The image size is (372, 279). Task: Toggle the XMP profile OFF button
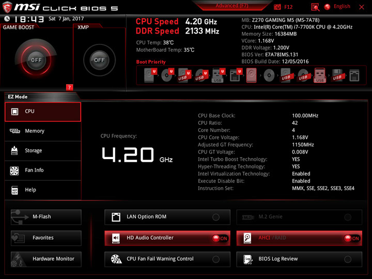pyautogui.click(x=99, y=60)
